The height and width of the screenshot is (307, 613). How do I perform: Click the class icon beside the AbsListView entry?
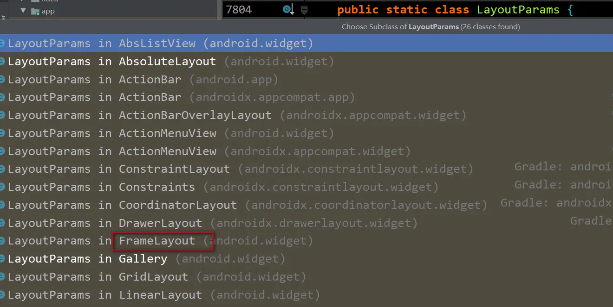pos(2,44)
